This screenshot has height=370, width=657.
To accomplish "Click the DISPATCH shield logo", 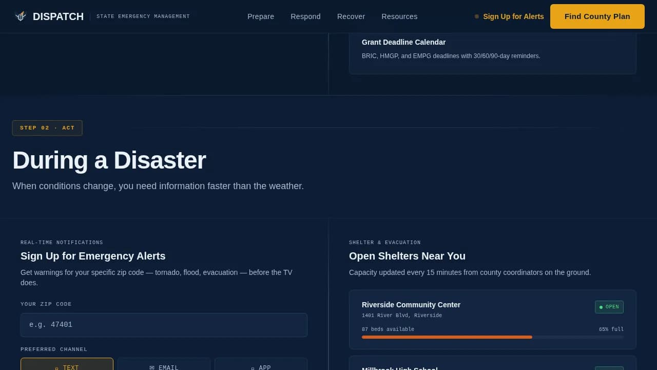I will [21, 16].
